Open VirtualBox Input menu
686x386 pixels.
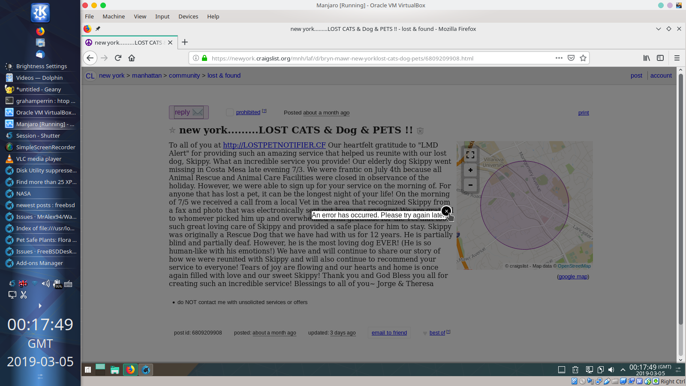tap(162, 16)
